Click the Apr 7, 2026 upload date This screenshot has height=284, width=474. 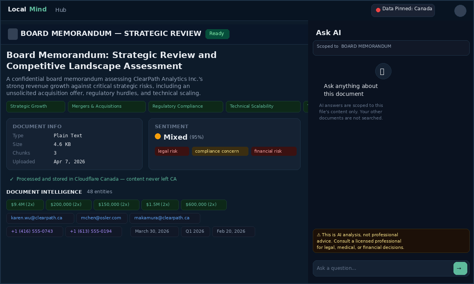pos(69,162)
